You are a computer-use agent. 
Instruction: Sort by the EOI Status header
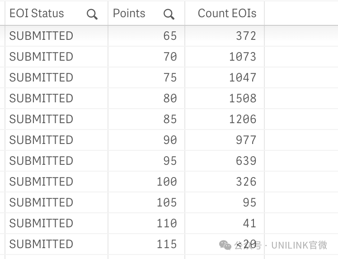[x=37, y=14]
